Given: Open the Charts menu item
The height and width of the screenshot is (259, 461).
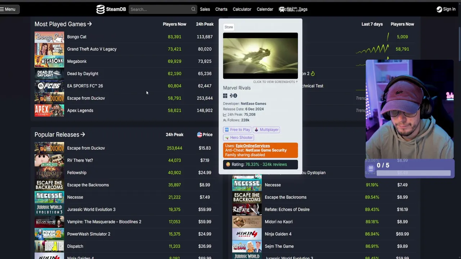Looking at the screenshot, I should tap(221, 9).
